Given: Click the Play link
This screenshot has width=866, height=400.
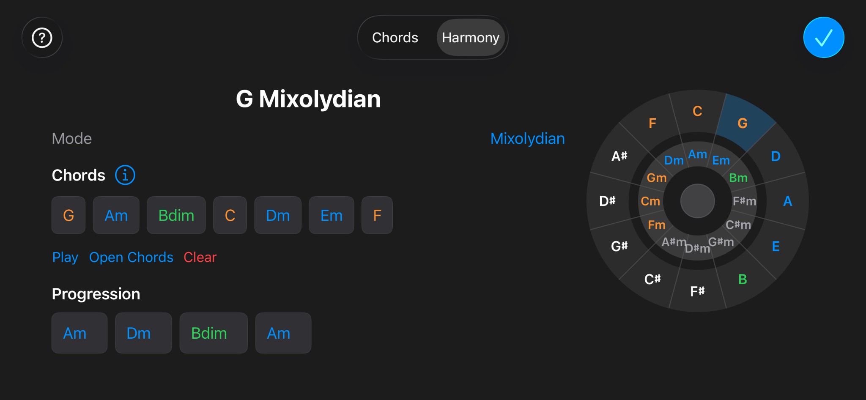Looking at the screenshot, I should click(x=65, y=257).
